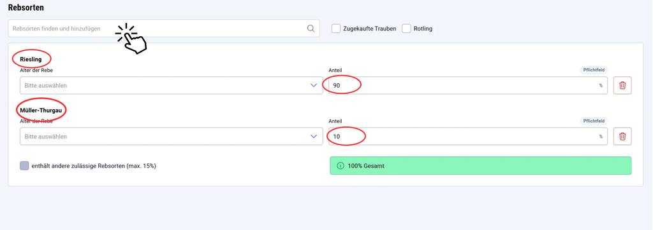The image size is (653, 230).
Task: Click the Müller-Thurgau variety name
Action: [x=41, y=111]
